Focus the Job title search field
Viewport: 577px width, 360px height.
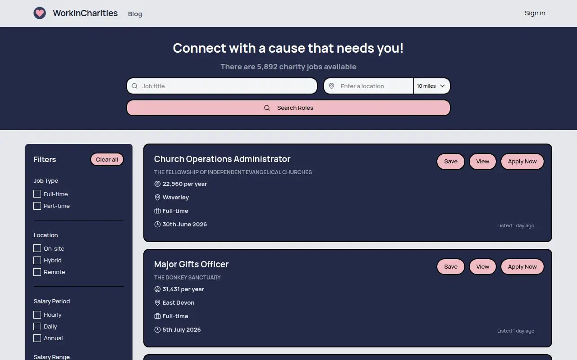(x=222, y=86)
